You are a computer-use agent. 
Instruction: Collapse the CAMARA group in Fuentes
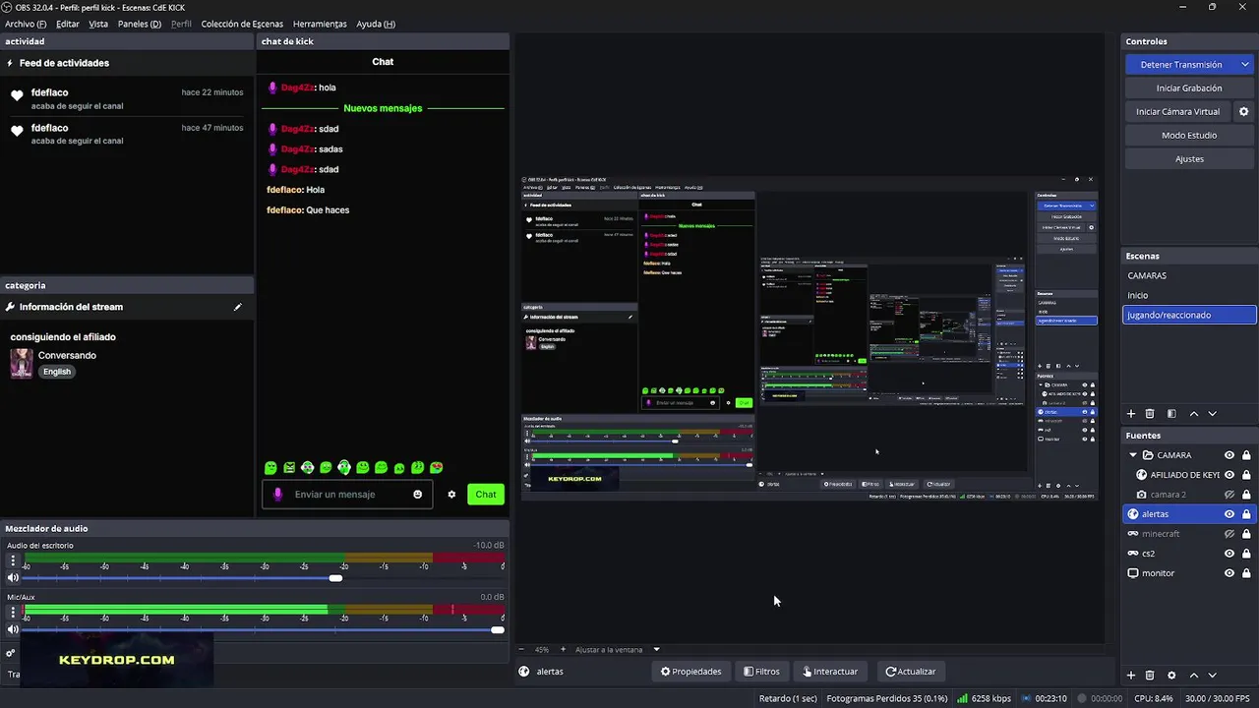click(x=1132, y=455)
